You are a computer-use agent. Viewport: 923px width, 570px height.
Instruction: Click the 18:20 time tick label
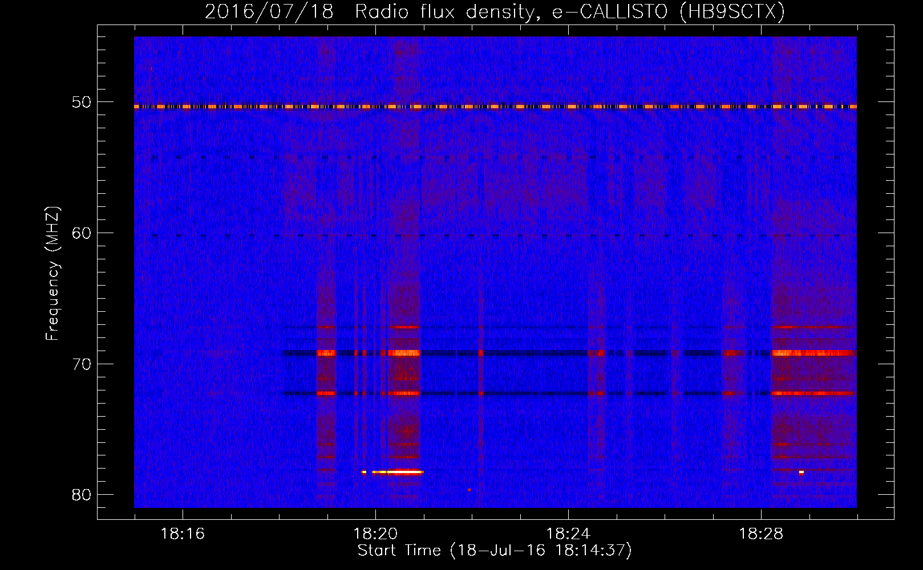(x=375, y=534)
